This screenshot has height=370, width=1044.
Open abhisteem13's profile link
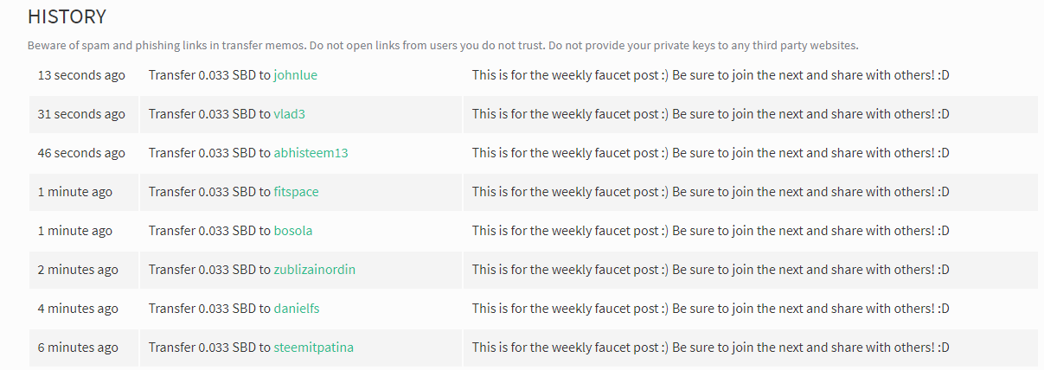[311, 153]
